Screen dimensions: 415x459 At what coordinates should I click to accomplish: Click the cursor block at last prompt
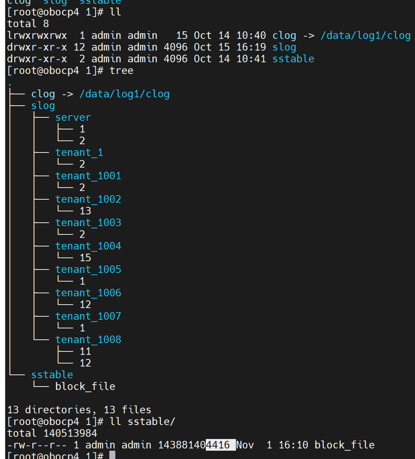[x=112, y=455]
